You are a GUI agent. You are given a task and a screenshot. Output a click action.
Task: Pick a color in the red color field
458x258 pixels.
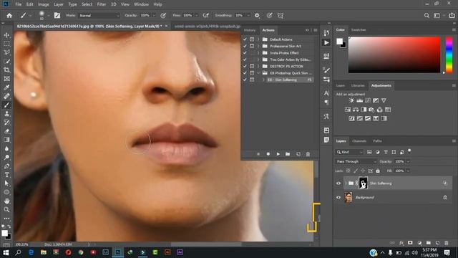pos(394,55)
